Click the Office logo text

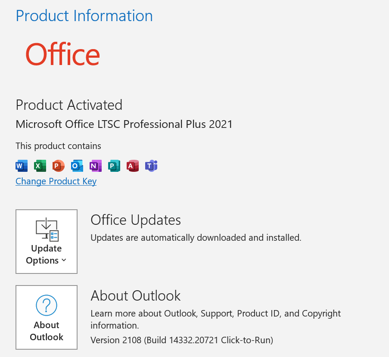[62, 55]
